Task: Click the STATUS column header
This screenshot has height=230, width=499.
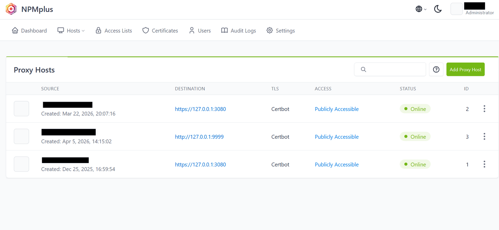Action: [408, 89]
